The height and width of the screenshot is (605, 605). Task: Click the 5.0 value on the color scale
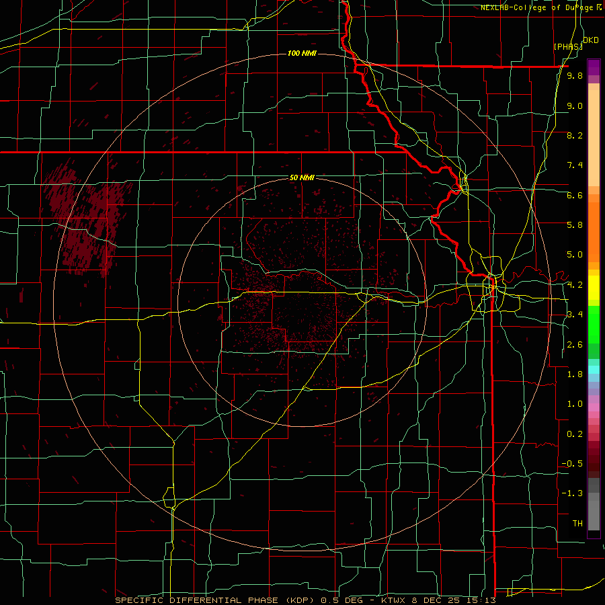coord(575,255)
